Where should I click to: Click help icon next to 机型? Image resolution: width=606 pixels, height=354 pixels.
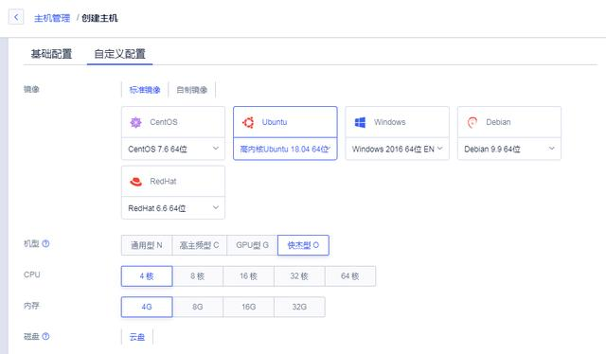tap(45, 243)
